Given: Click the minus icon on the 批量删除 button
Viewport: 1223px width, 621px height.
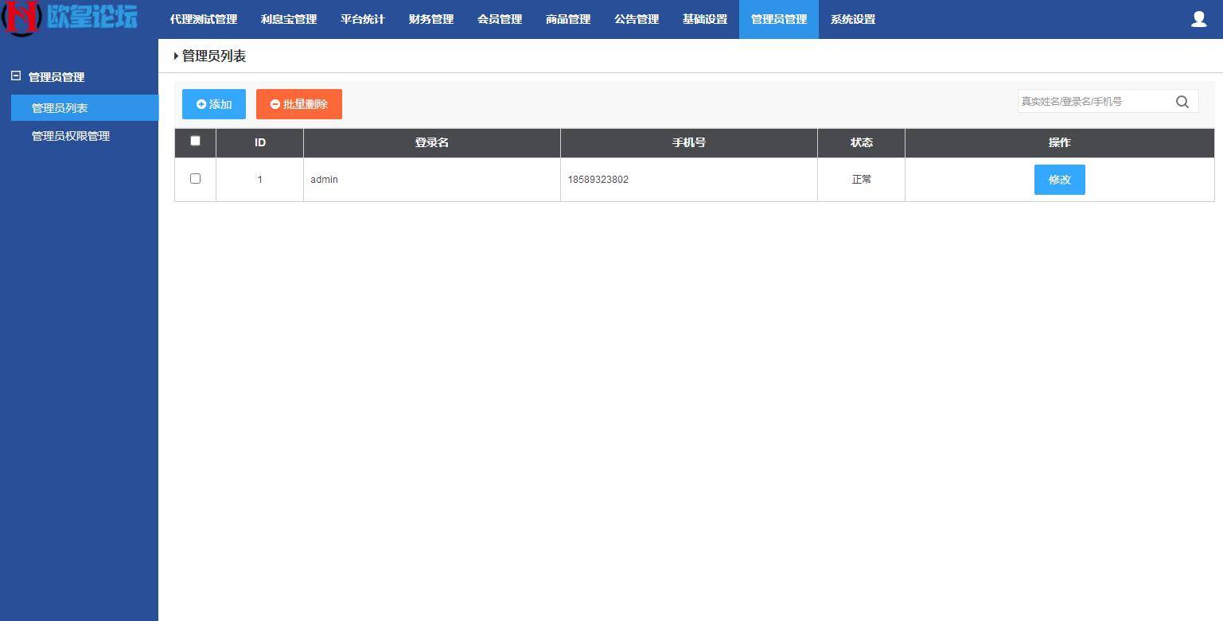Looking at the screenshot, I should (x=275, y=103).
